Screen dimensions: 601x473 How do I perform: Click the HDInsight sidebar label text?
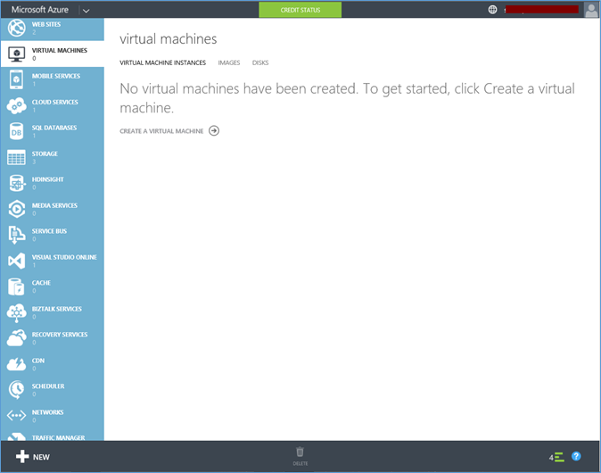47,179
